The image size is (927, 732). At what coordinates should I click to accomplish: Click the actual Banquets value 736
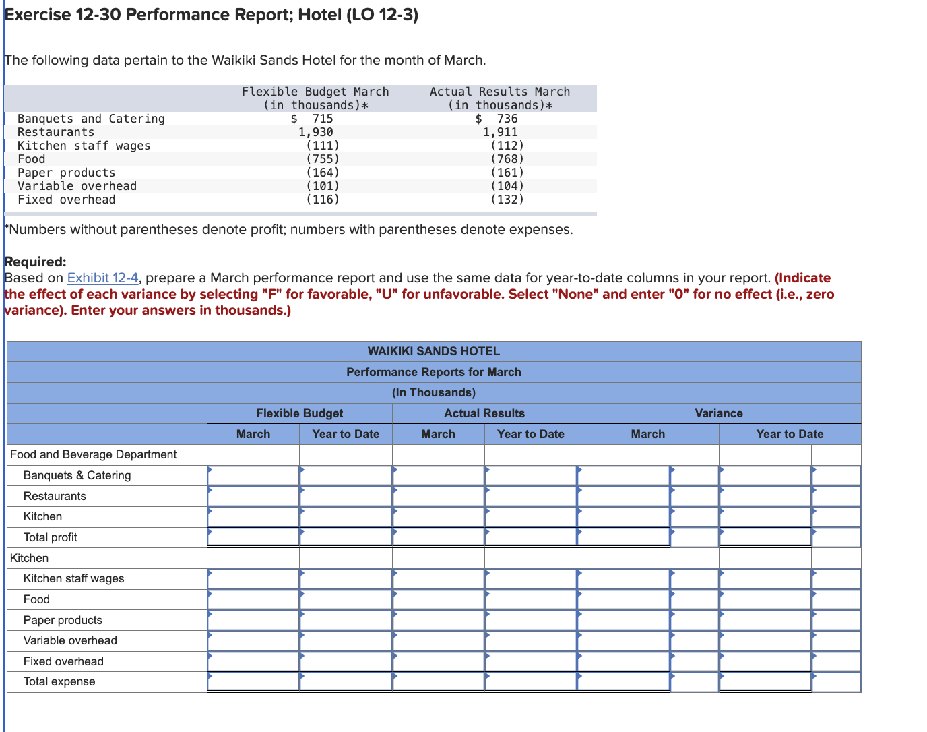click(507, 119)
